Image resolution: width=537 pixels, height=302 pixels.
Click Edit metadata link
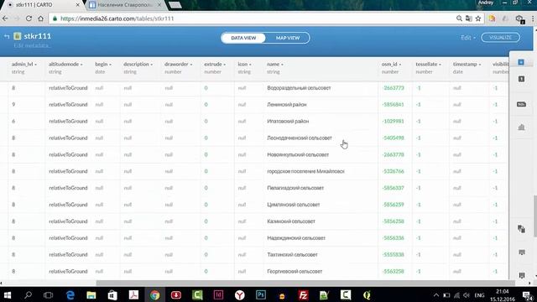(32, 45)
